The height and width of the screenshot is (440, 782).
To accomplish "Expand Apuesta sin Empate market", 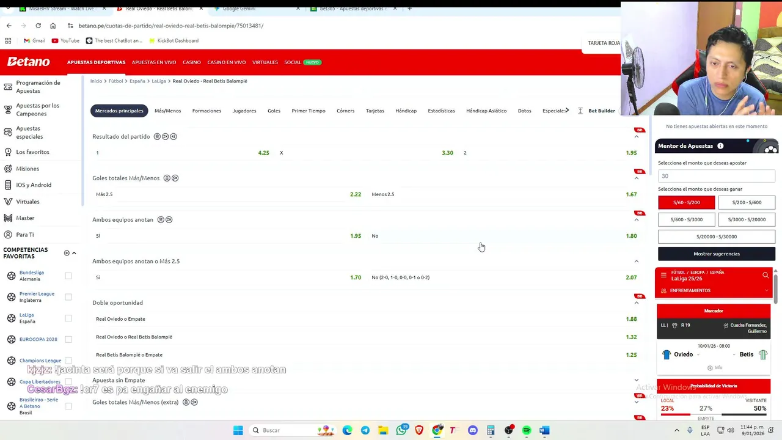I will pyautogui.click(x=637, y=380).
